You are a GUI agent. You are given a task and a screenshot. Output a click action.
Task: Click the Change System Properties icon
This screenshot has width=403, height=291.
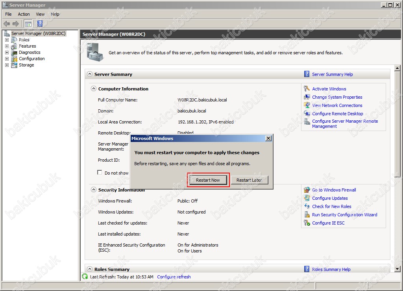click(x=307, y=97)
